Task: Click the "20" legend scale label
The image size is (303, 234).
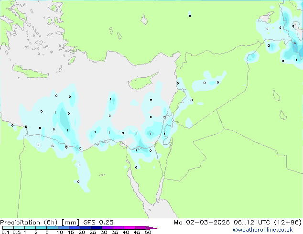Action: (82, 232)
